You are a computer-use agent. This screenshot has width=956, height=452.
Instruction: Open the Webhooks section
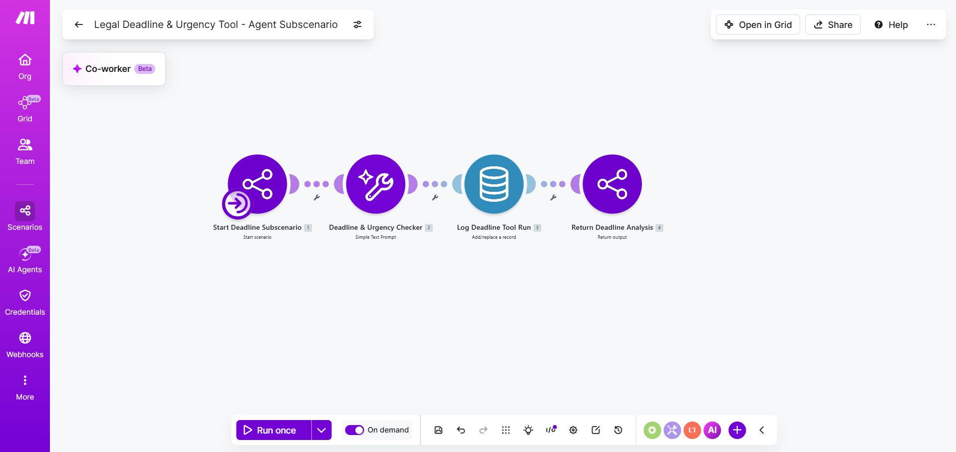pos(25,345)
